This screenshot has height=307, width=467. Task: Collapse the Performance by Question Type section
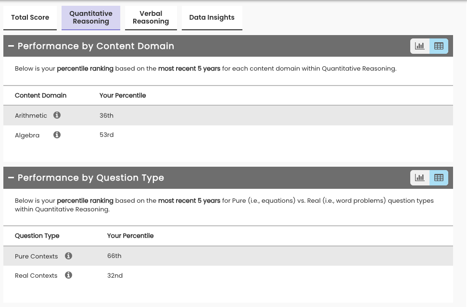tap(11, 178)
